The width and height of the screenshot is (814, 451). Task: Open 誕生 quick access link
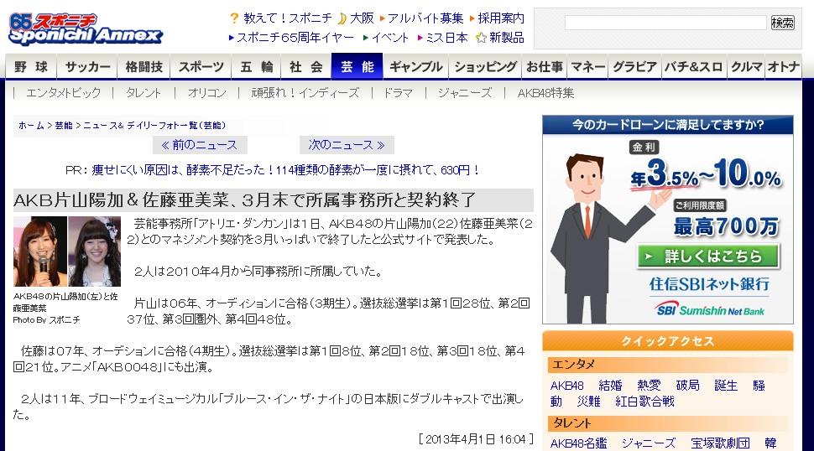[726, 386]
